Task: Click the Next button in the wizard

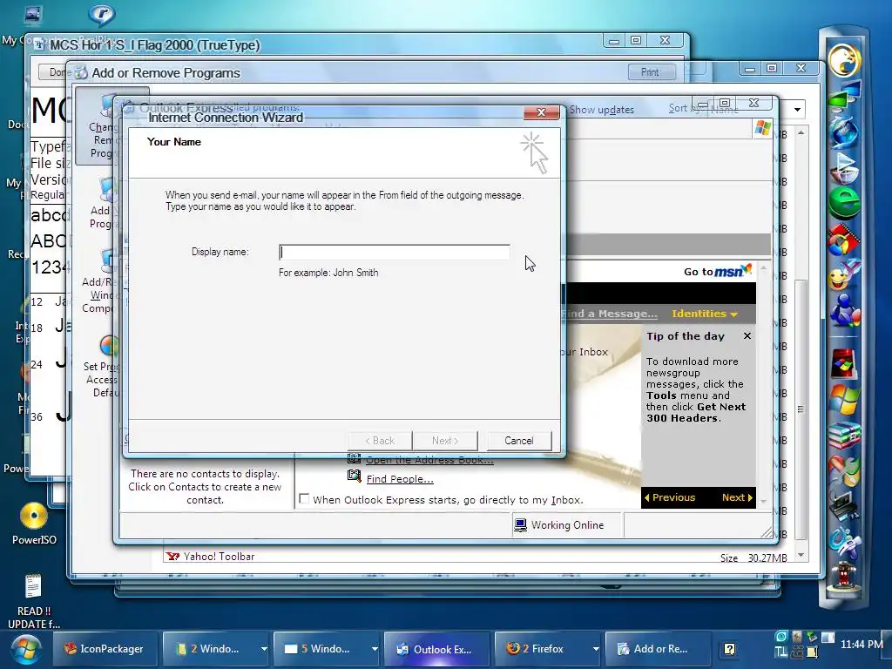Action: [x=445, y=441]
